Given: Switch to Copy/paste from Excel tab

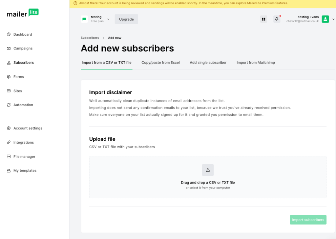Looking at the screenshot, I should (160, 63).
